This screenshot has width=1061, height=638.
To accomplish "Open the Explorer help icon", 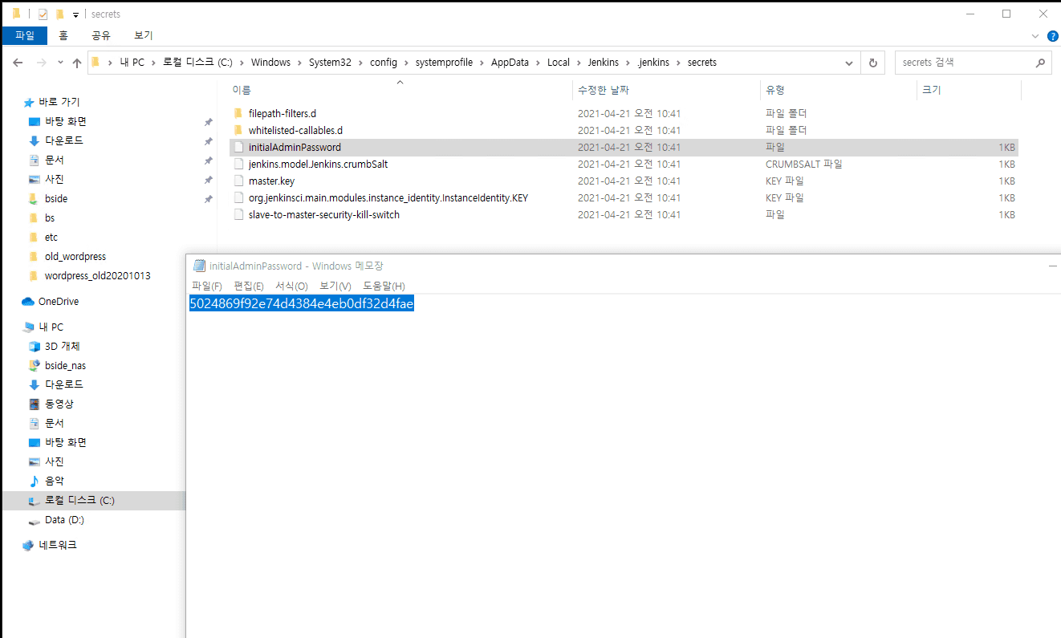I will [x=1052, y=36].
